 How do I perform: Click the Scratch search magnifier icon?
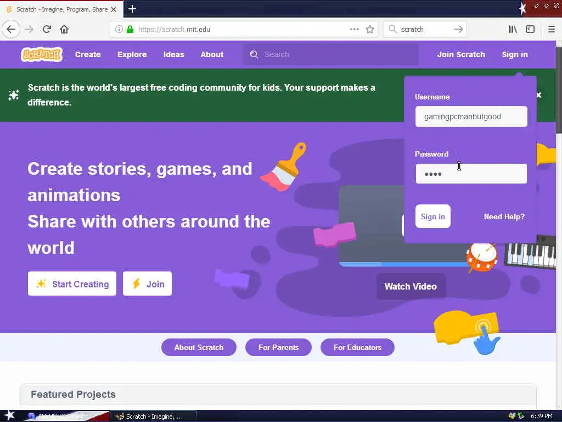(x=254, y=54)
